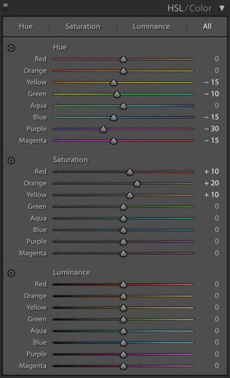Activate the Saturation targeted adjustment tool

(x=11, y=161)
